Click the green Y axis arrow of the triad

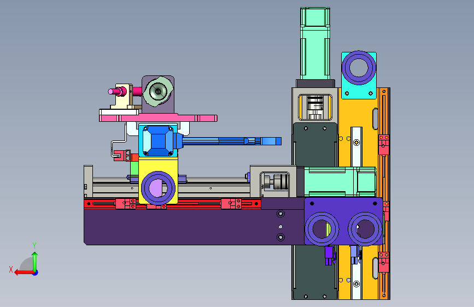click(35, 262)
